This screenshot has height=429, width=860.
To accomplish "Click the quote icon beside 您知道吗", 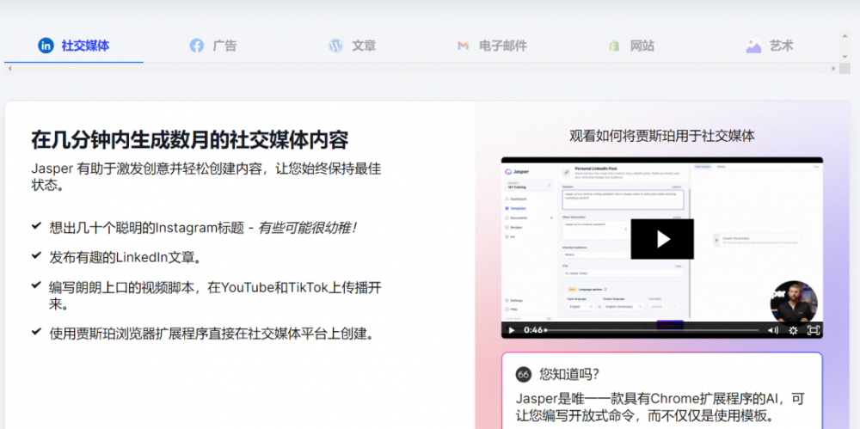I will click(523, 375).
